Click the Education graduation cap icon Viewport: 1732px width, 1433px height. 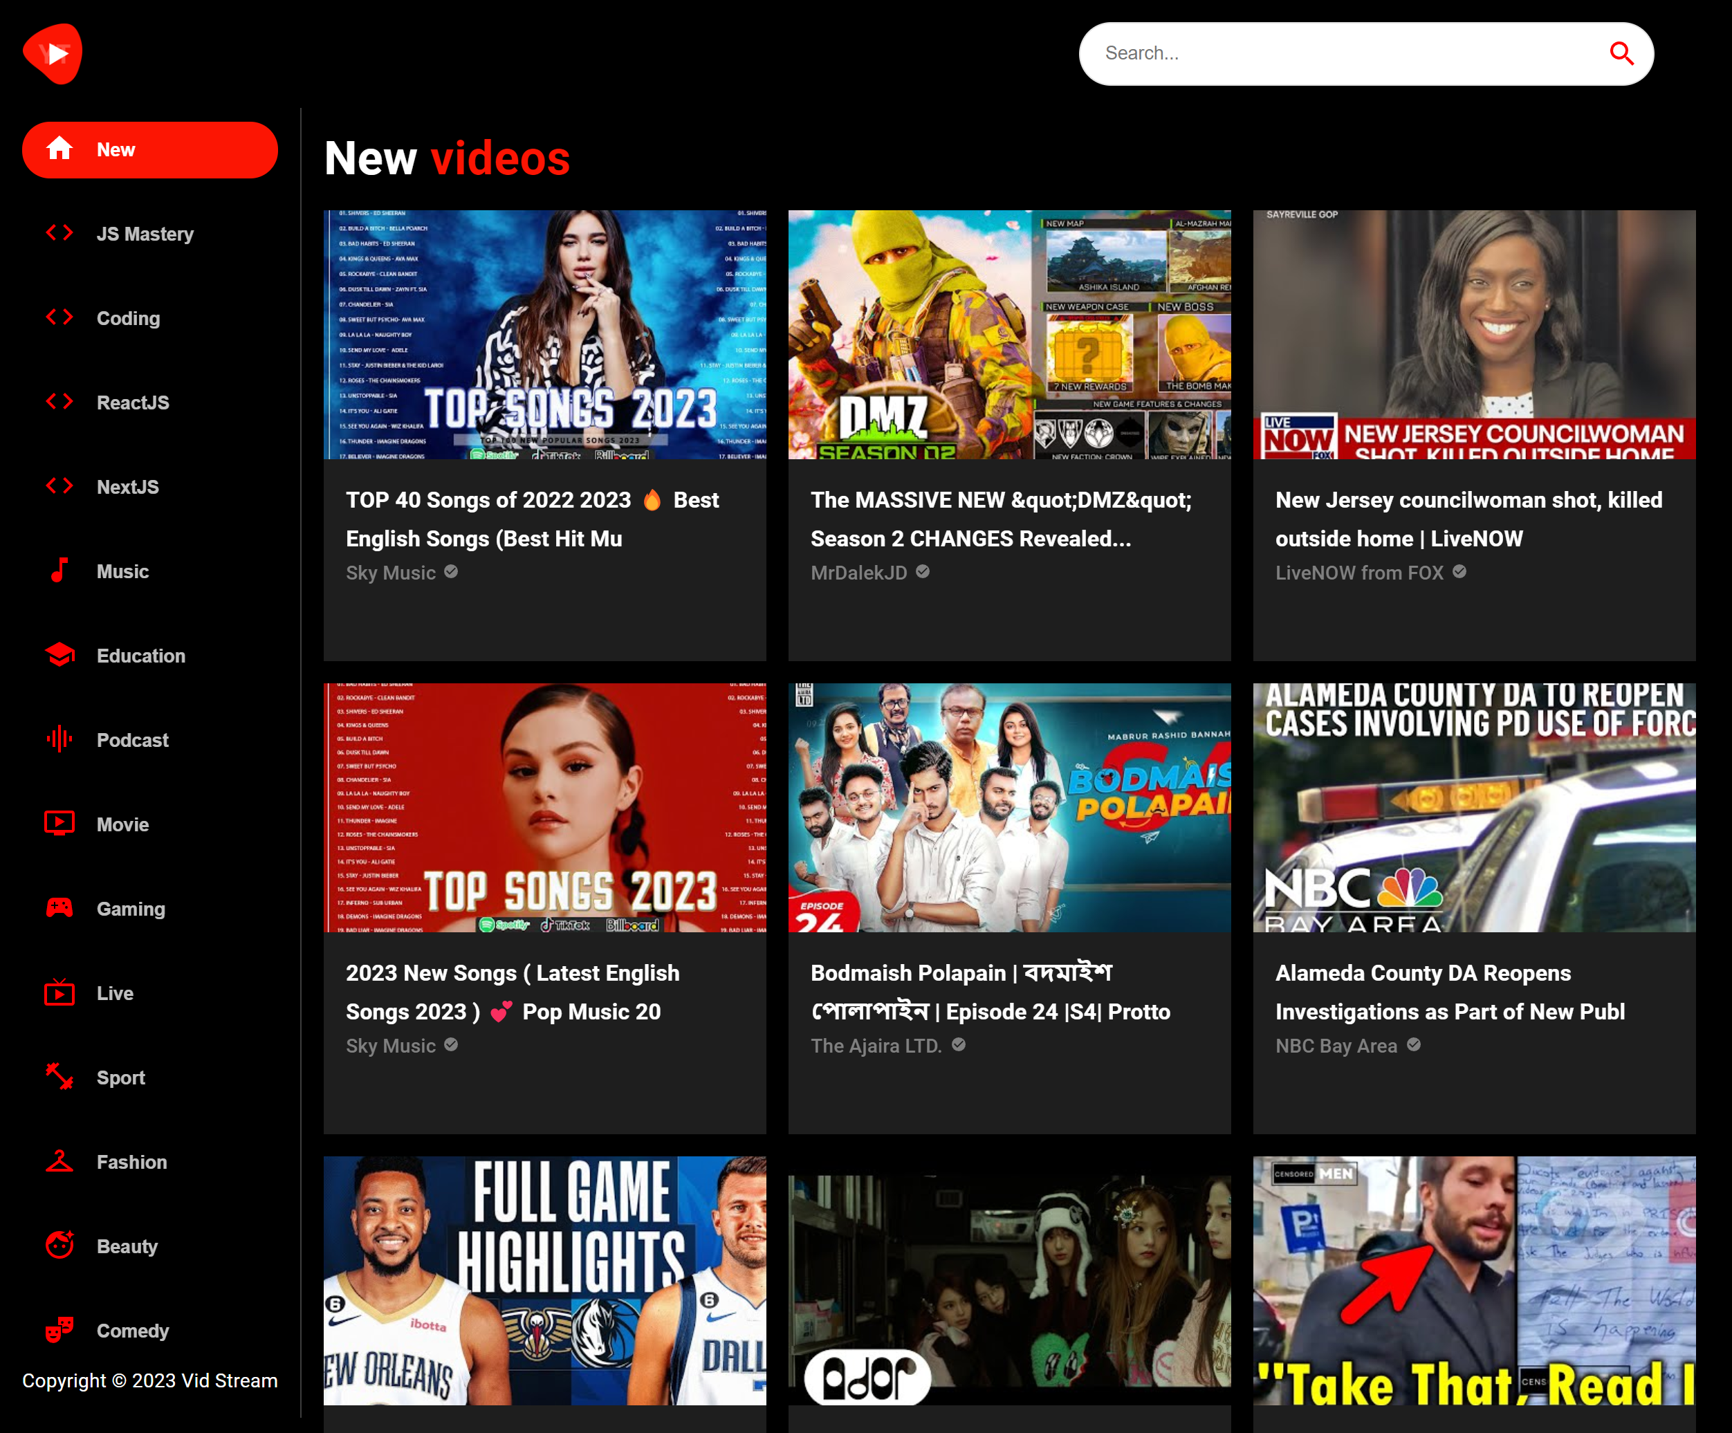59,656
